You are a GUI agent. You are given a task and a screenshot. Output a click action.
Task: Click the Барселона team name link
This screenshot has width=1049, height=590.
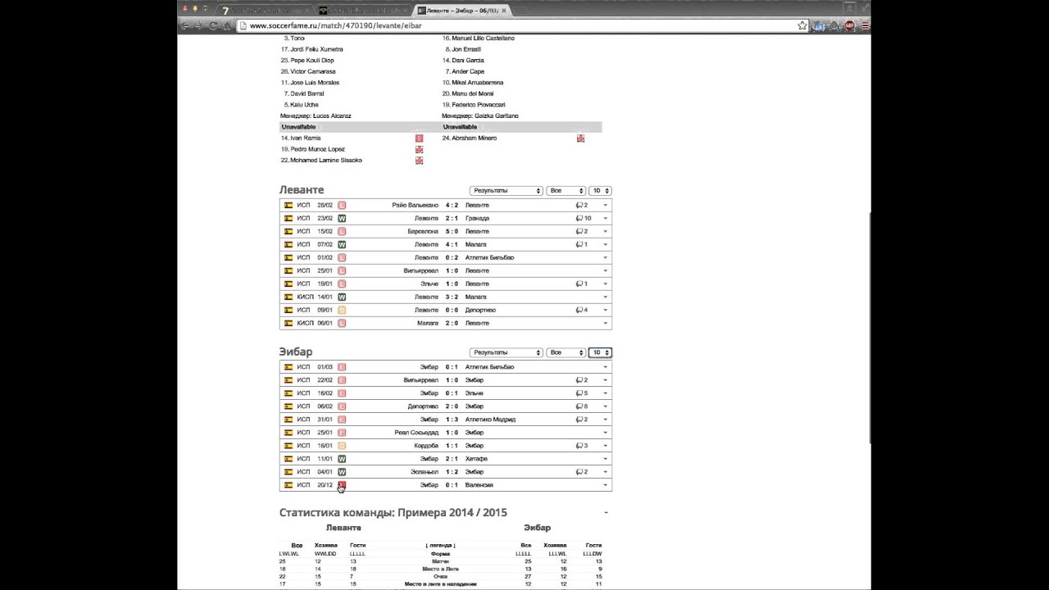click(x=423, y=231)
